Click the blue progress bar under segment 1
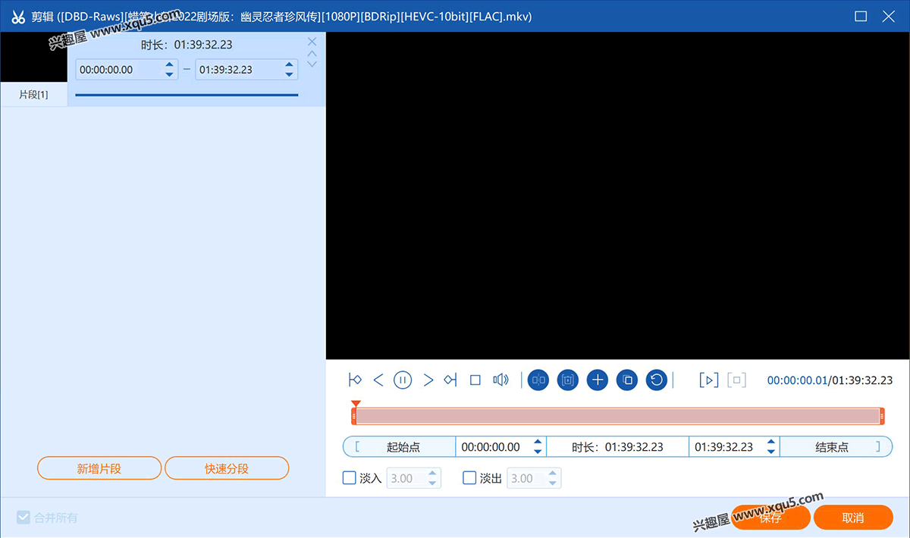The height and width of the screenshot is (538, 910). coord(187,95)
